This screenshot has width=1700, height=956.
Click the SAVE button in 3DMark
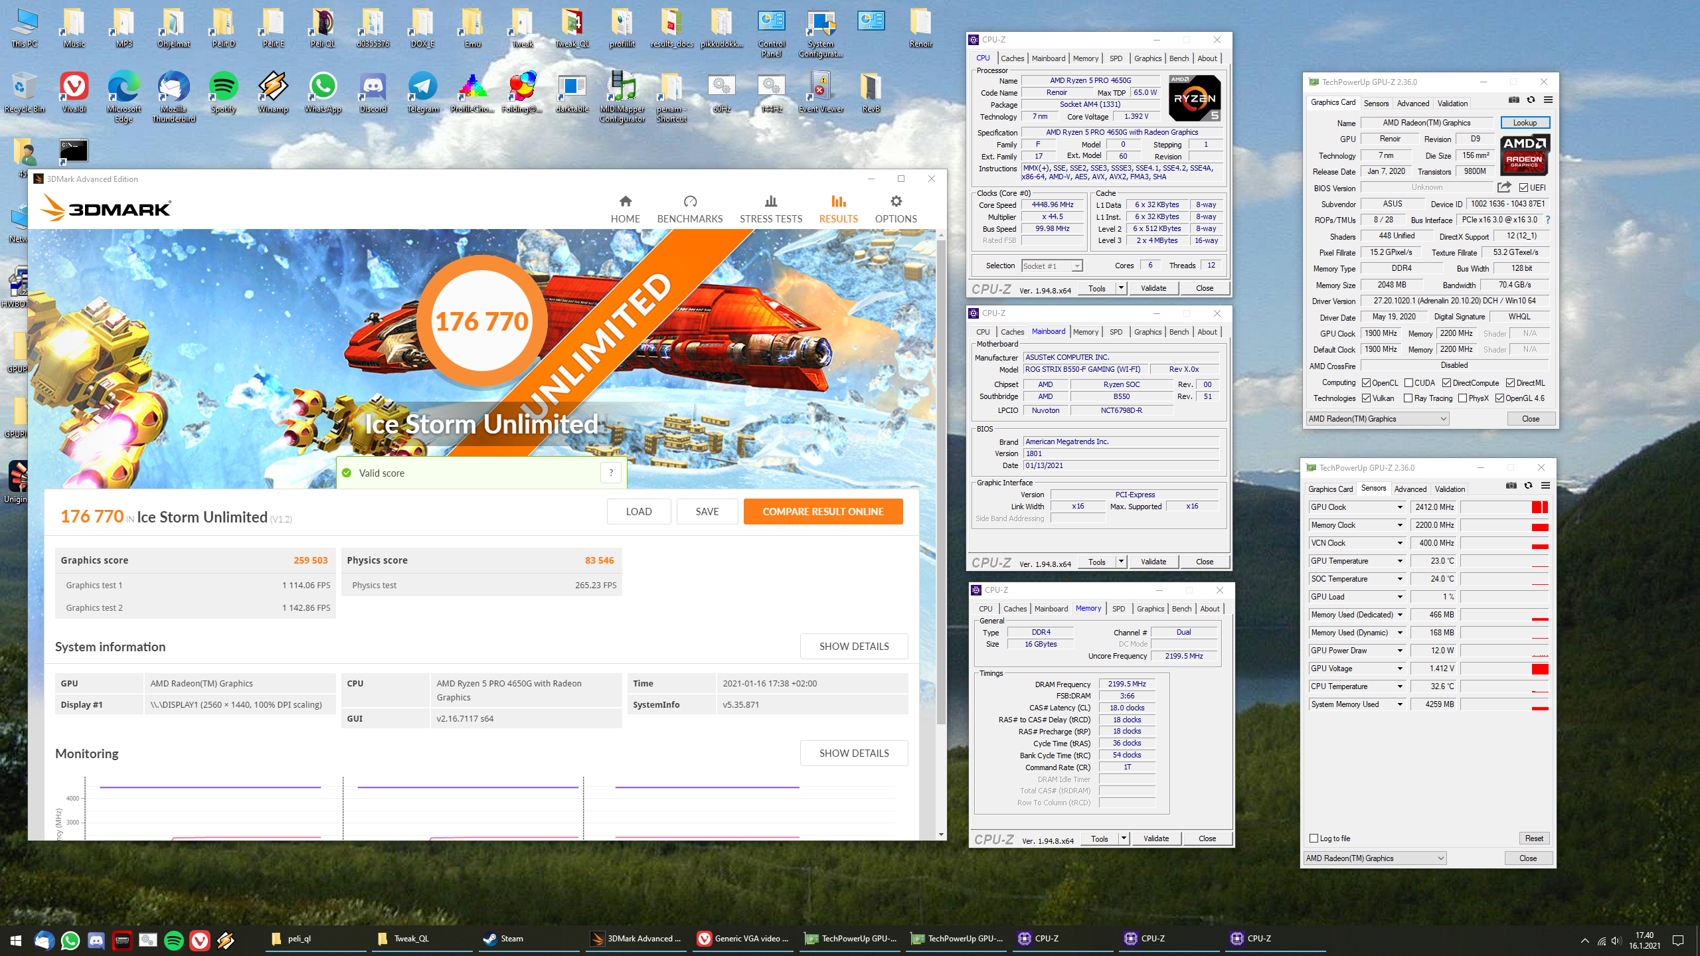coord(707,511)
